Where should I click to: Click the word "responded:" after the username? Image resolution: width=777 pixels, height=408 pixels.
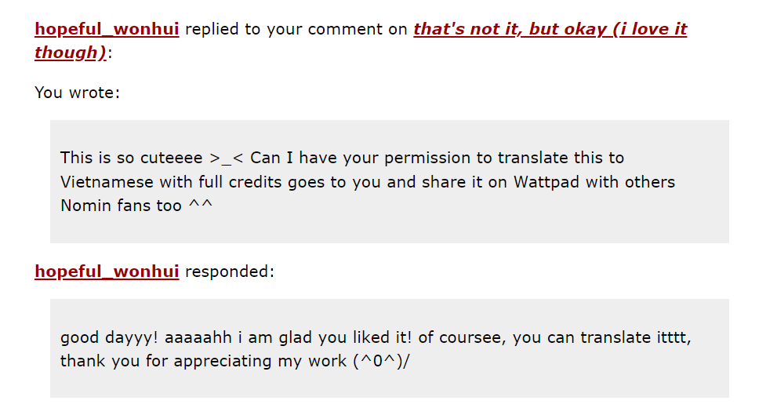pyautogui.click(x=230, y=271)
